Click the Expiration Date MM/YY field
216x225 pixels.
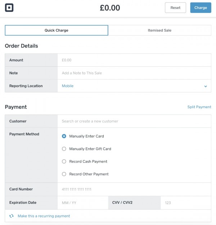(82, 203)
